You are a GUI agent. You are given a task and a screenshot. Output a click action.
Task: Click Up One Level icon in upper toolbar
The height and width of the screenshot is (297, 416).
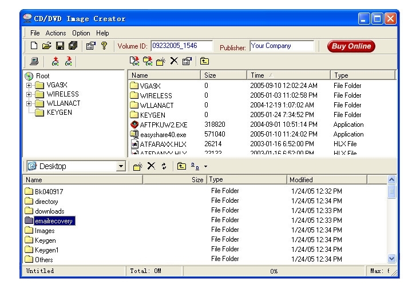pos(204,61)
